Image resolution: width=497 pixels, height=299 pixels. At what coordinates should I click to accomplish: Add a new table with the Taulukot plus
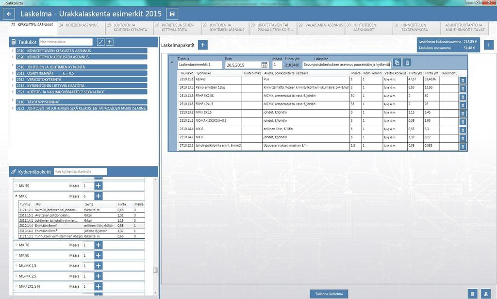pyautogui.click(x=110, y=42)
